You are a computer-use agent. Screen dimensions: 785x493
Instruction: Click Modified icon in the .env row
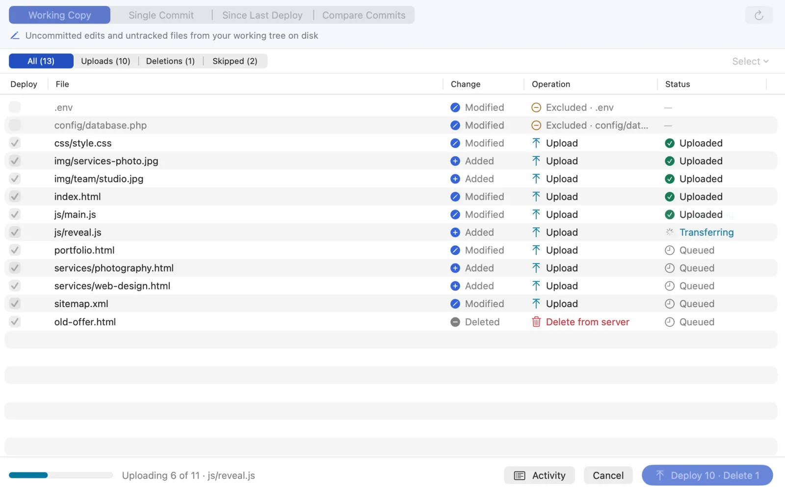tap(455, 107)
